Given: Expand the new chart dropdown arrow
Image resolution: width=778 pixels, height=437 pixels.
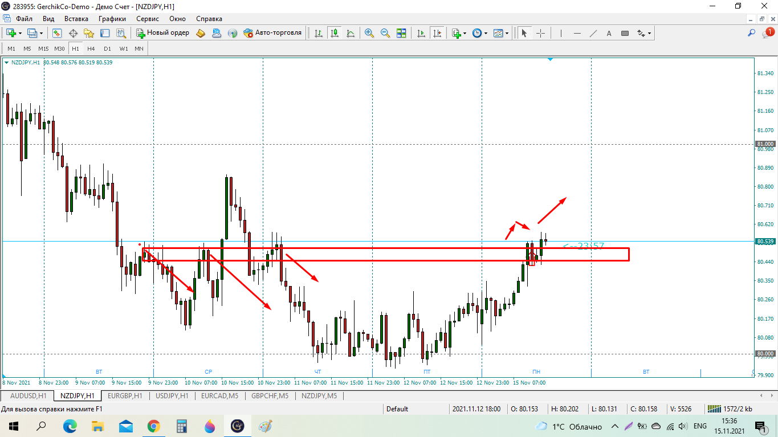Looking at the screenshot, I should pos(21,33).
